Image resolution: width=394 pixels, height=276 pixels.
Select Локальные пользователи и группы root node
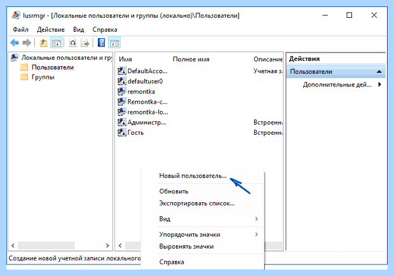tap(66, 58)
